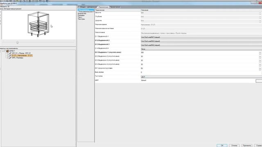This screenshot has height=147, width=262.
Task: Click the Применить button
Action: (247, 145)
